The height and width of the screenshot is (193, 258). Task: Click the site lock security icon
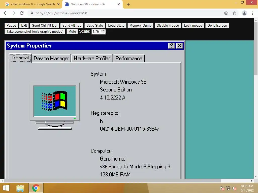point(32,13)
